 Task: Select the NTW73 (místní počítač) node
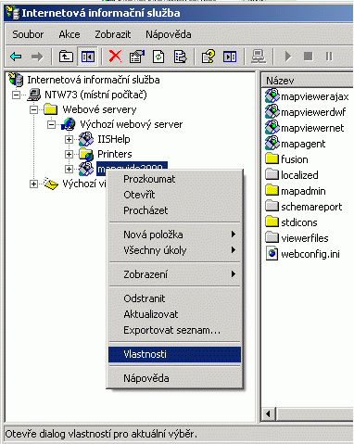95,95
